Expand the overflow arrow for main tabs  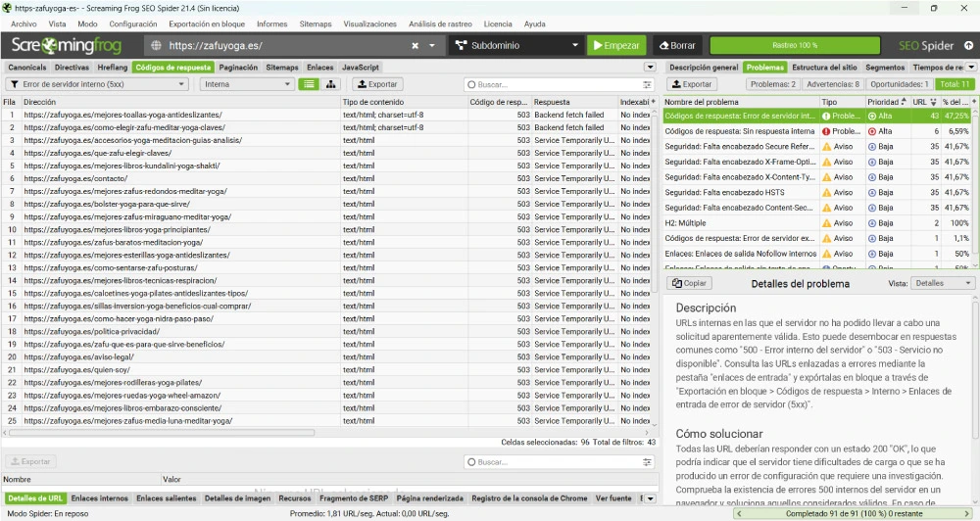[x=650, y=67]
